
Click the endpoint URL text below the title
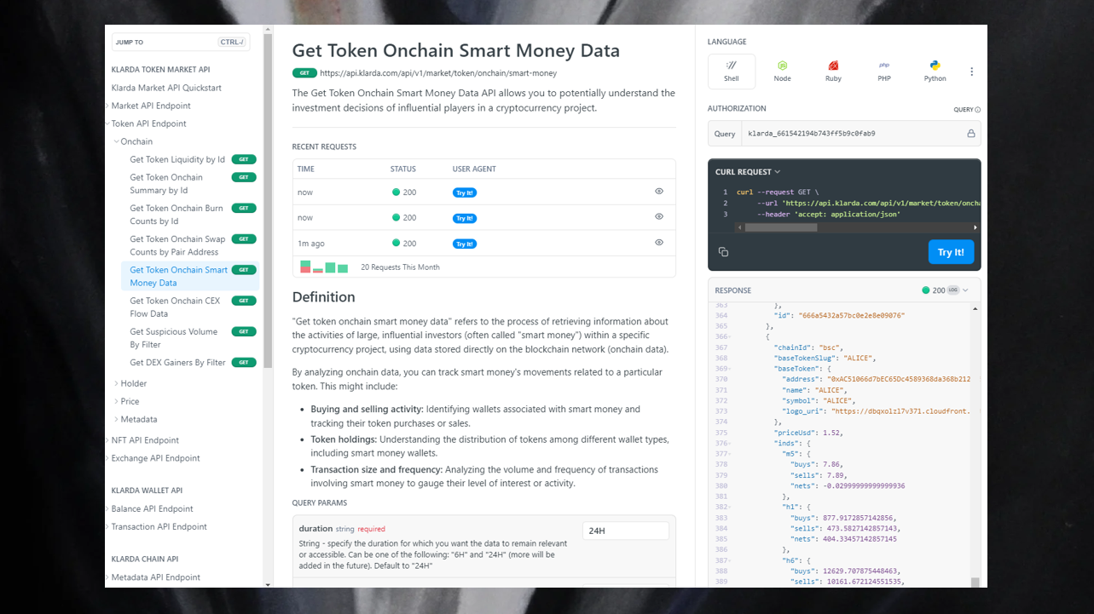click(x=438, y=73)
